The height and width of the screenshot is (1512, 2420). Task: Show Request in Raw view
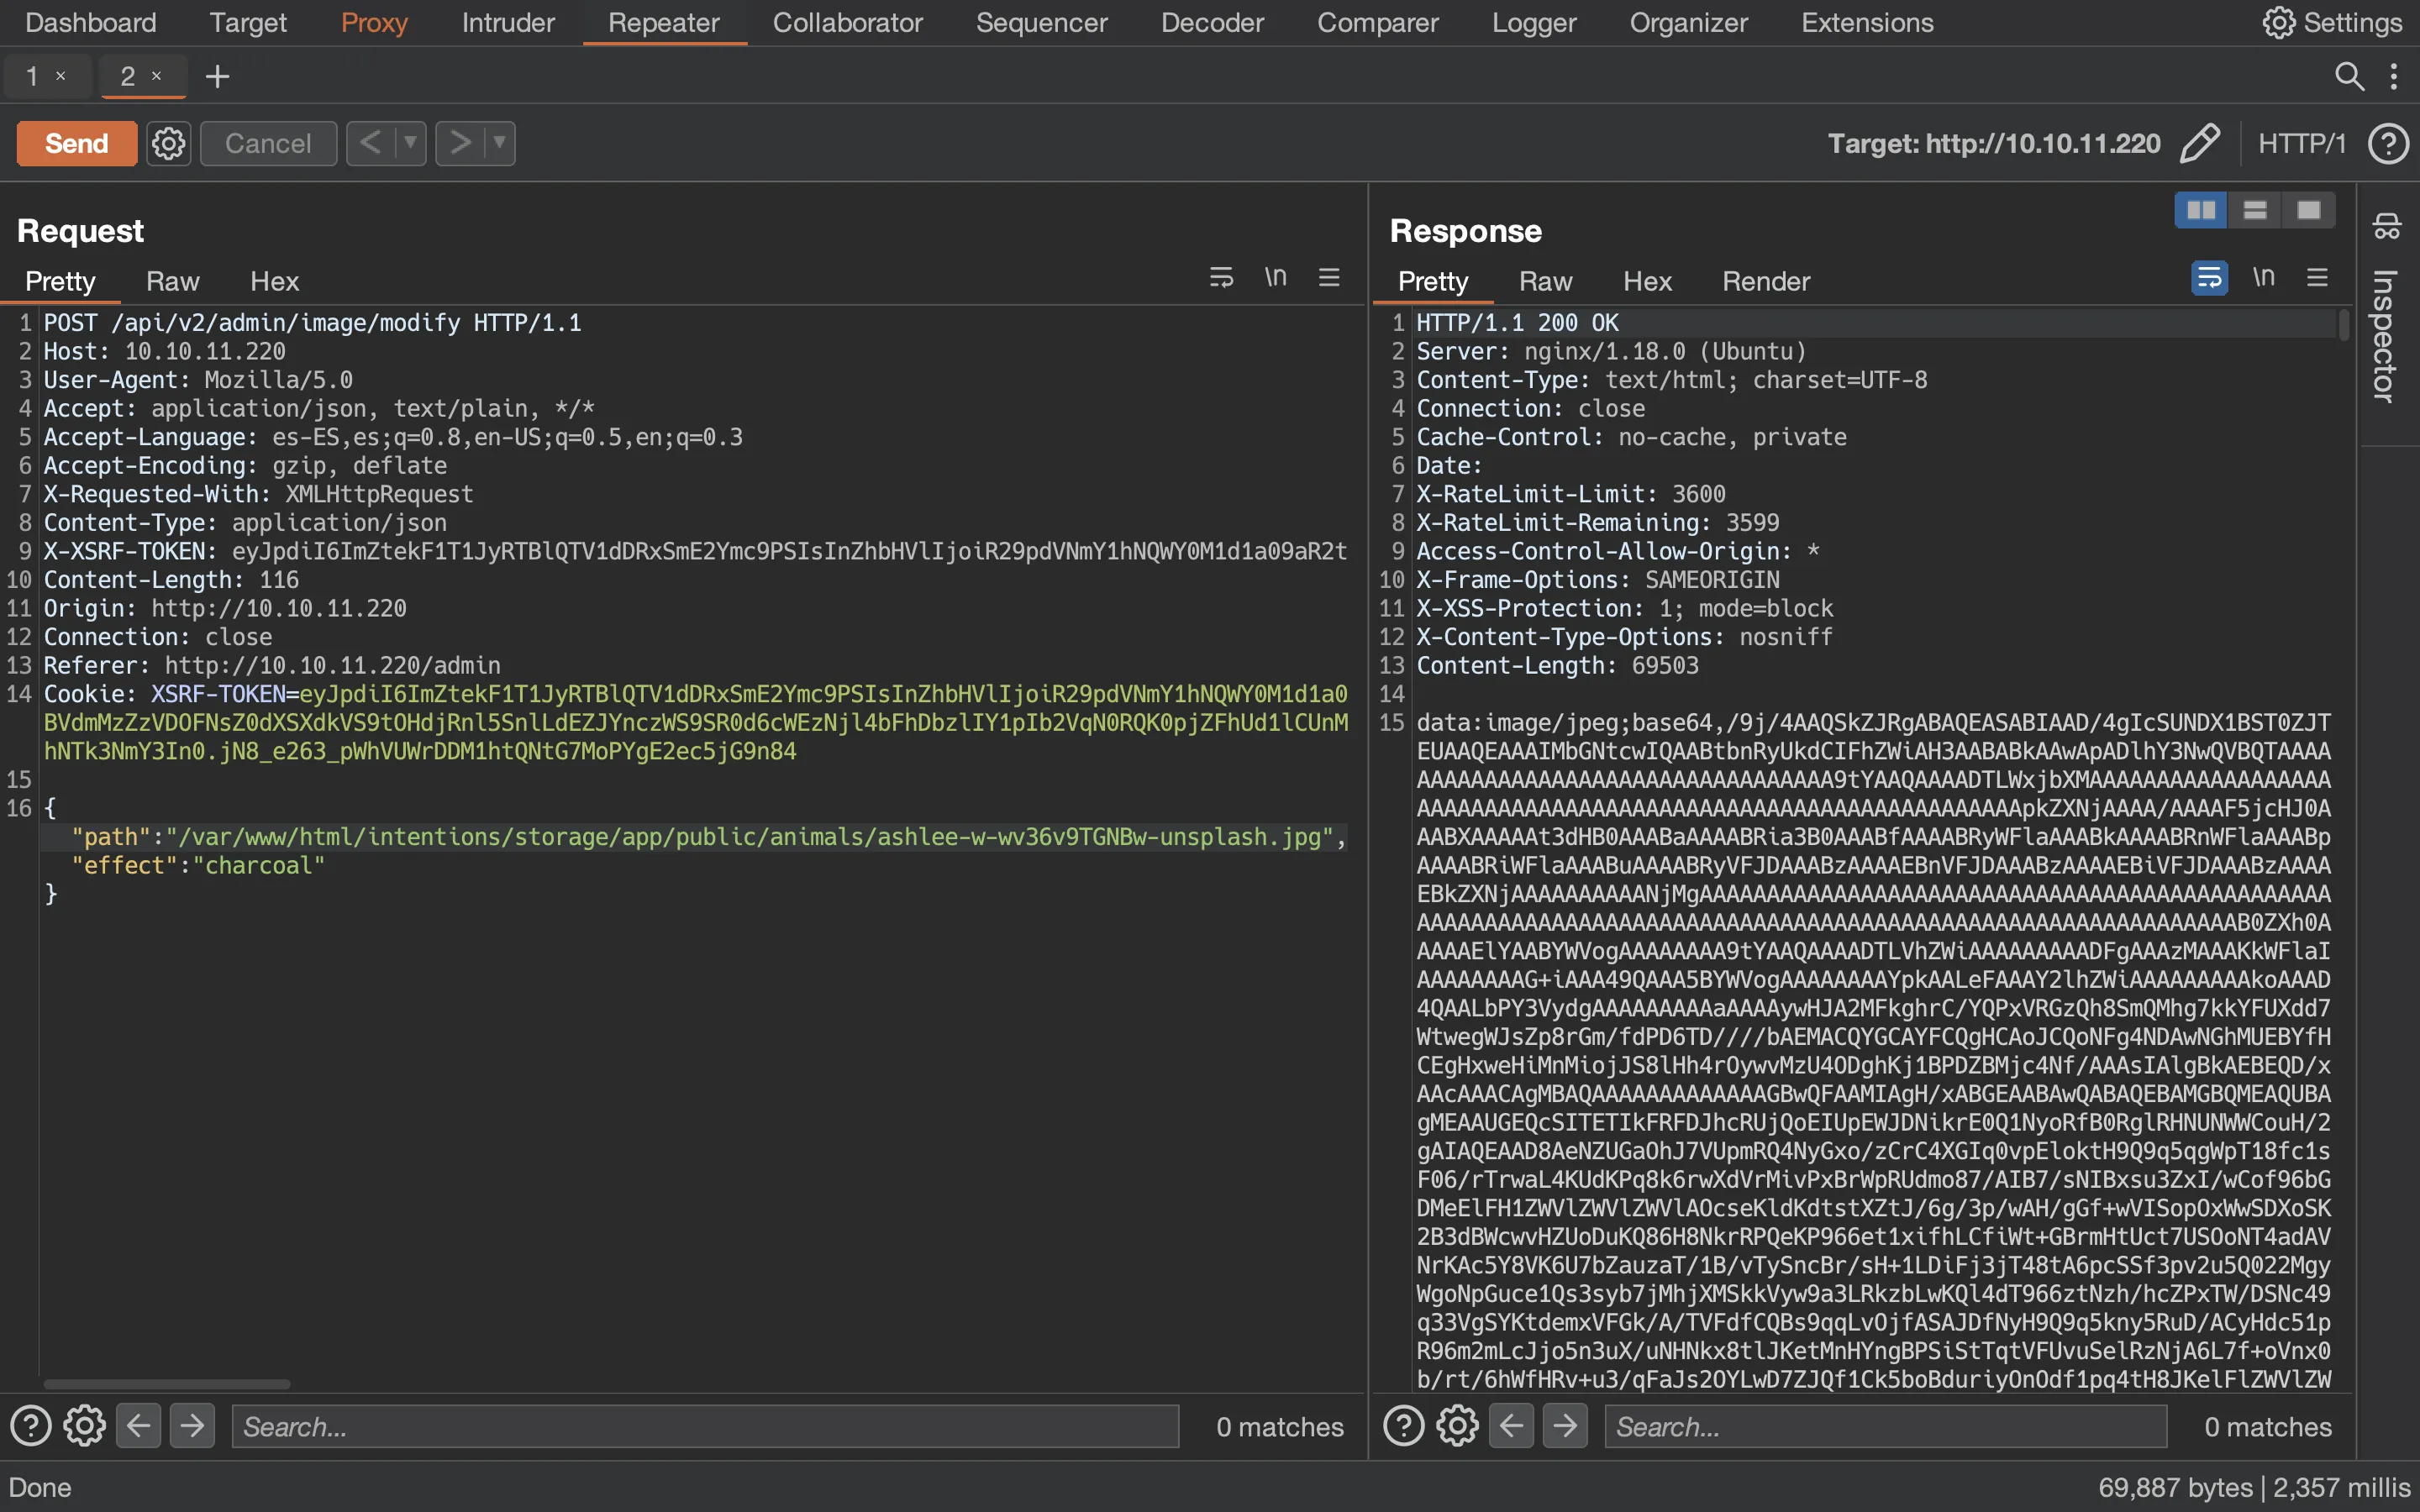(172, 281)
